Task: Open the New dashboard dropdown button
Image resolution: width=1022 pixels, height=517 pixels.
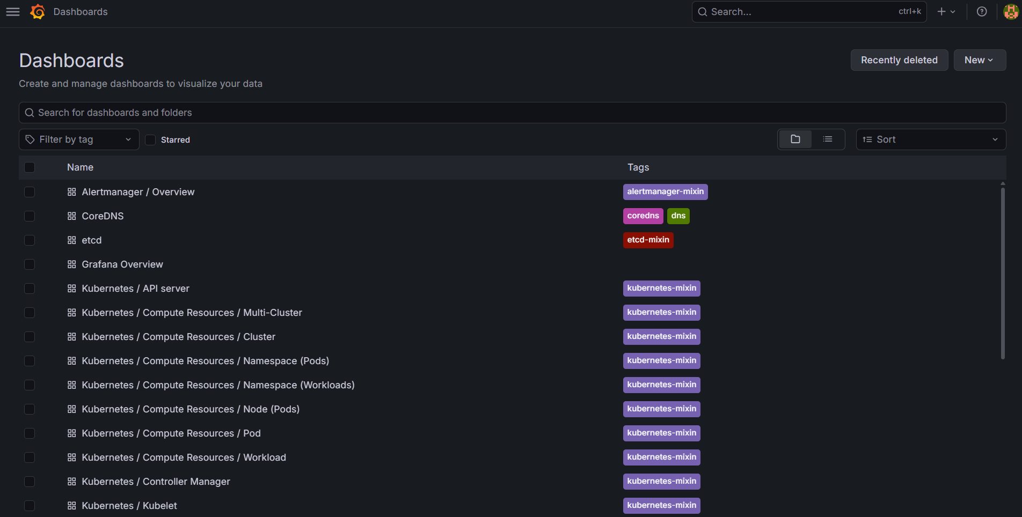Action: point(980,60)
